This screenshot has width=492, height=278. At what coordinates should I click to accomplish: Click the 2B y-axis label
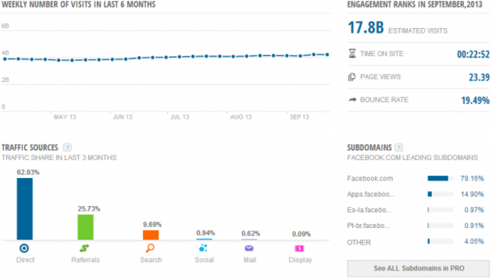tap(5, 80)
